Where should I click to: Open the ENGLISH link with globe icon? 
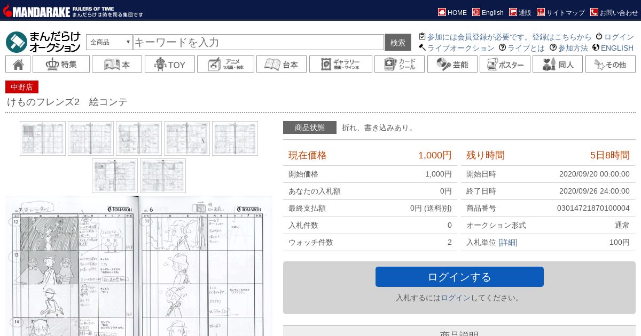617,48
